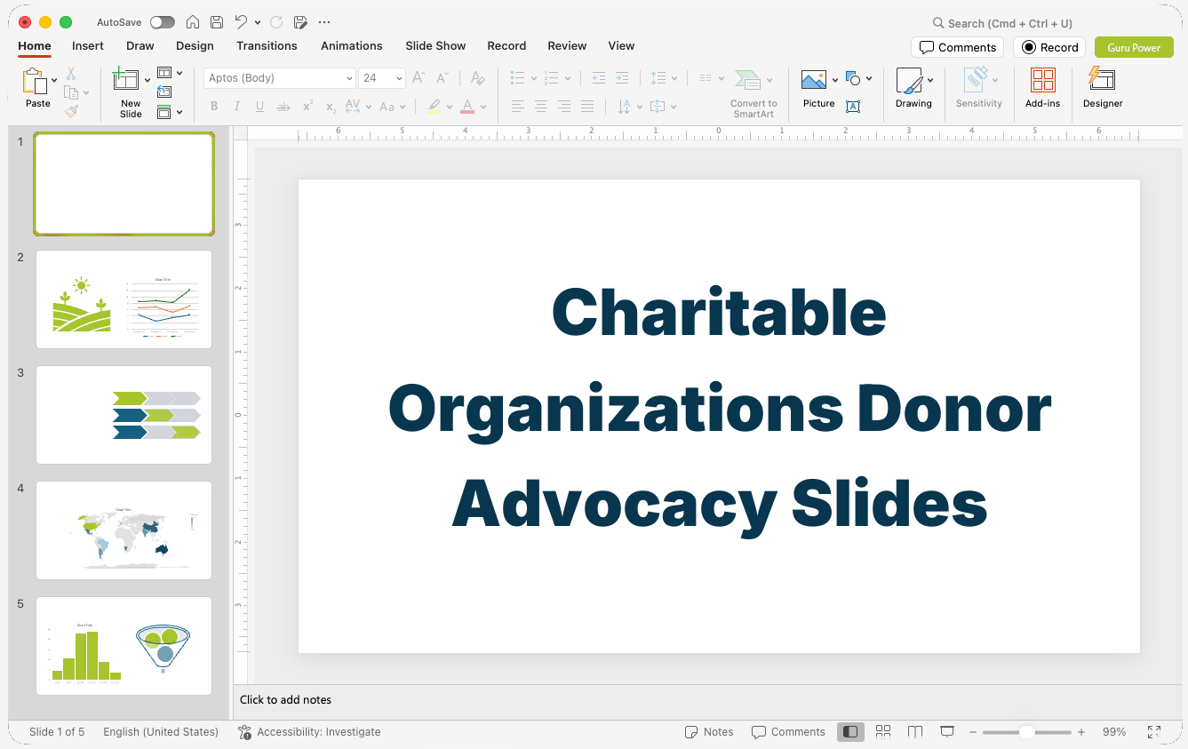This screenshot has height=749, width=1188.
Task: Expand the New Slide dropdown arrow
Action: click(148, 80)
